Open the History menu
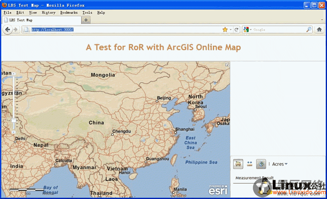Screen dimensions: 327x199 [x=49, y=13]
